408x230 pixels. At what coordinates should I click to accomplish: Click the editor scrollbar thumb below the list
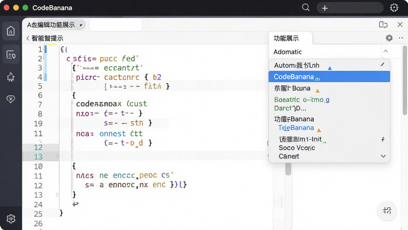288,169
